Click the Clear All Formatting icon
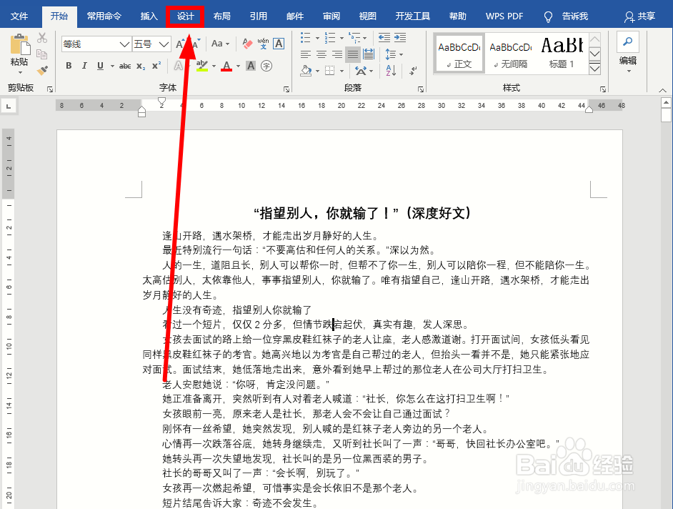Image resolution: width=673 pixels, height=509 pixels. [x=246, y=44]
